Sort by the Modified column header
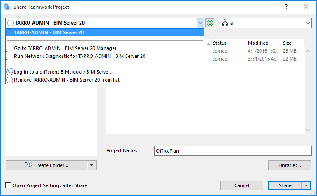Screen dimensions: 317x196 (264, 43)
